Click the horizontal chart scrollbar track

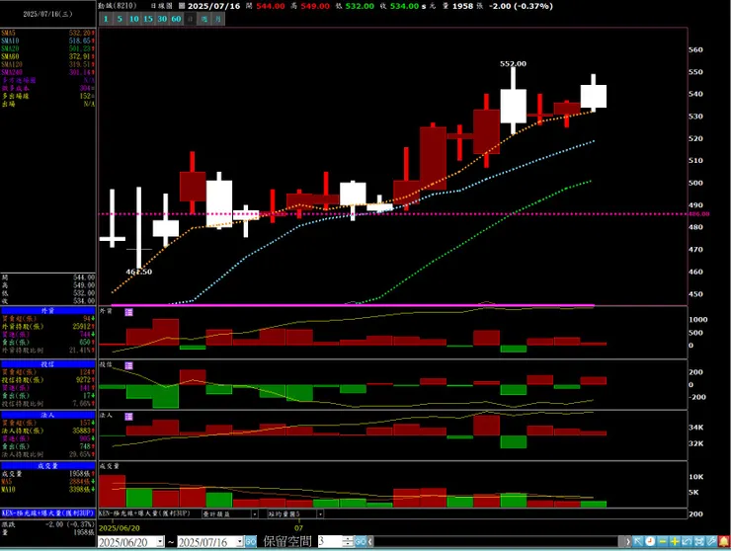[x=497, y=542]
